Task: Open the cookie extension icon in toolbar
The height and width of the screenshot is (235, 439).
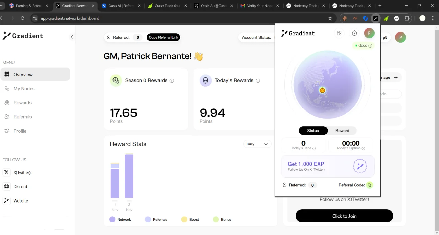Action: [345, 18]
